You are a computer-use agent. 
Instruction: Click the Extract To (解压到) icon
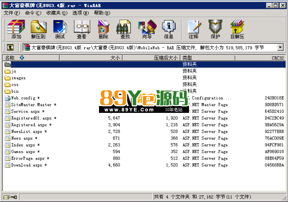pos(38,29)
